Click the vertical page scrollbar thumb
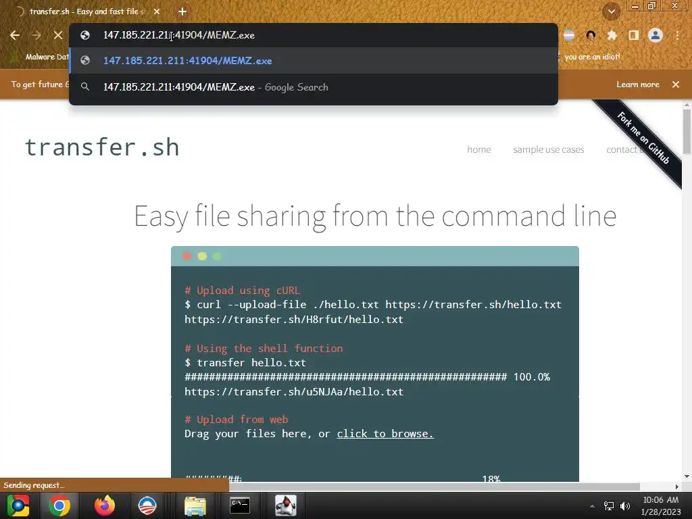Image resolution: width=692 pixels, height=519 pixels. pos(687,132)
